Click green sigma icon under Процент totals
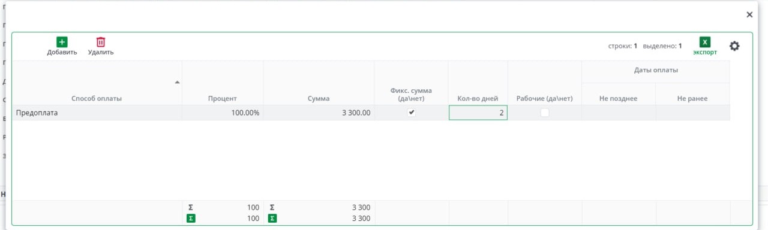 tap(191, 219)
